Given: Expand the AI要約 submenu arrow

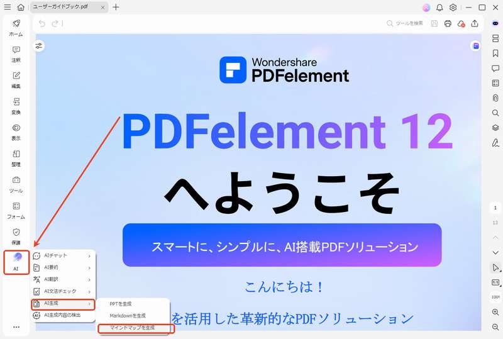Looking at the screenshot, I should [89, 268].
